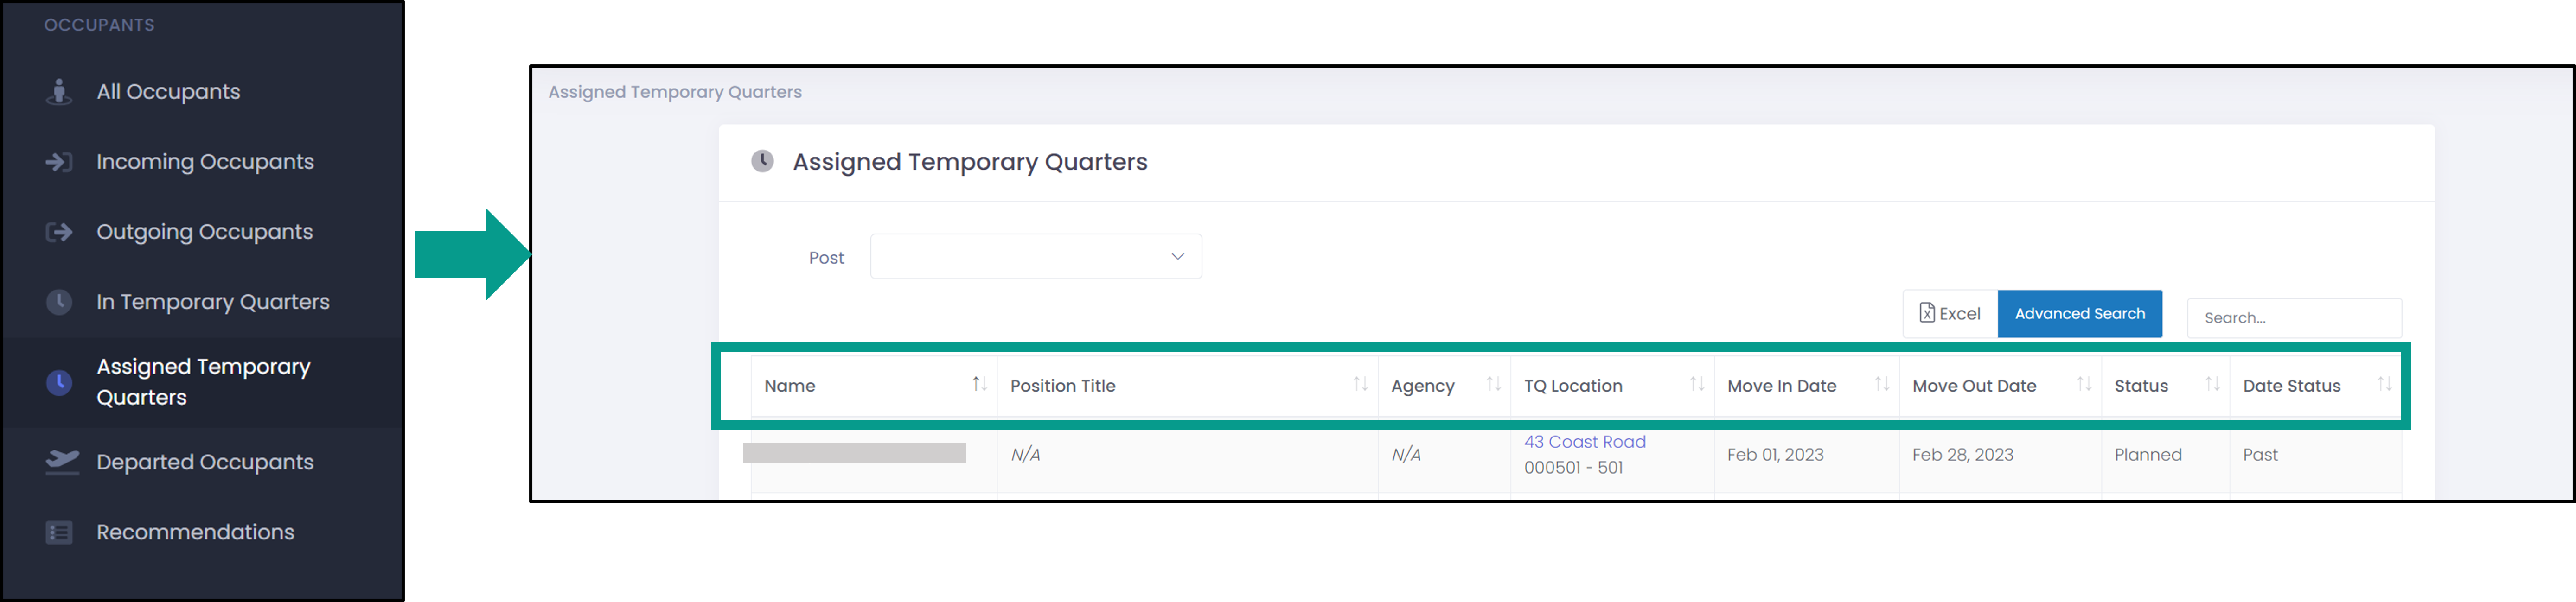Sort by Date Status column
The width and height of the screenshot is (2576, 602).
tap(2383, 385)
